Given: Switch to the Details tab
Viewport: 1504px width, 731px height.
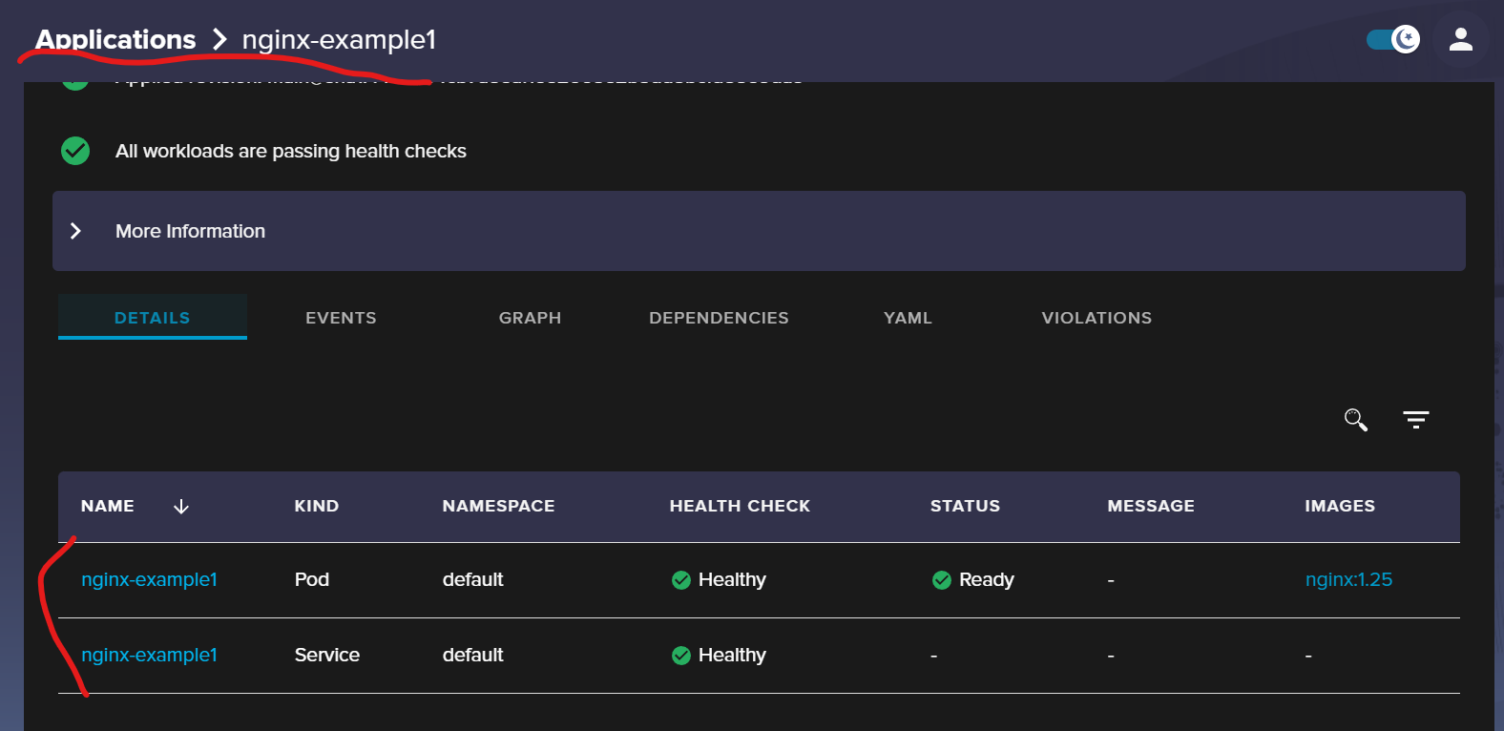Looking at the screenshot, I should [153, 318].
